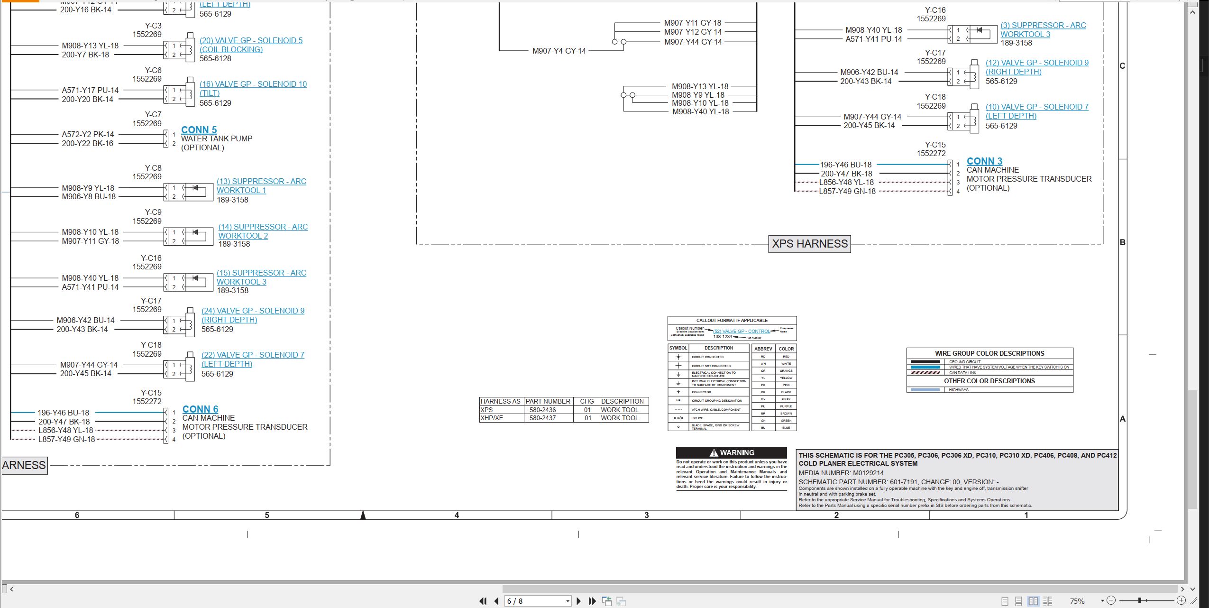The height and width of the screenshot is (608, 1209).
Task: Click right arrow of horizontal scrollbar
Action: coord(1182,589)
